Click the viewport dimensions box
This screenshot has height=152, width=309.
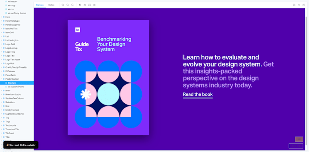[x=296, y=146]
